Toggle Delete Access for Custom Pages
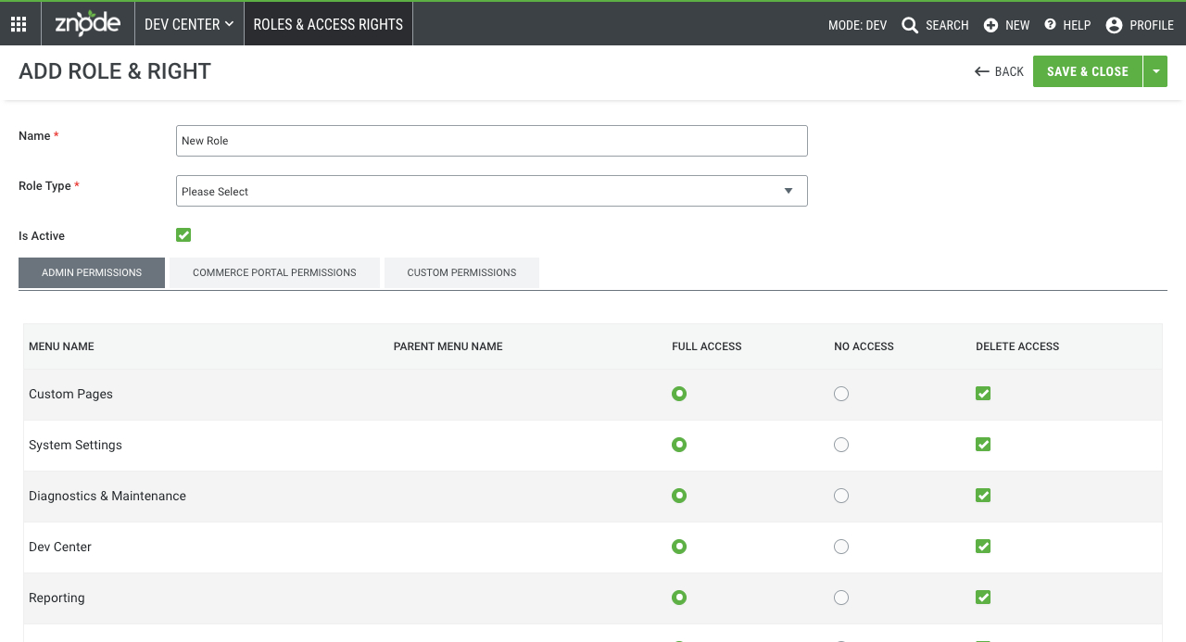The image size is (1186, 642). 983,394
